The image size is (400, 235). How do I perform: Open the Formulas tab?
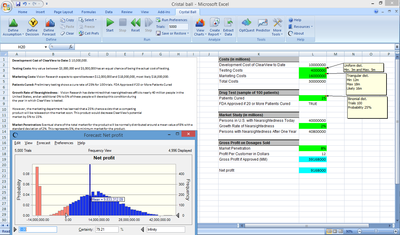89,12
